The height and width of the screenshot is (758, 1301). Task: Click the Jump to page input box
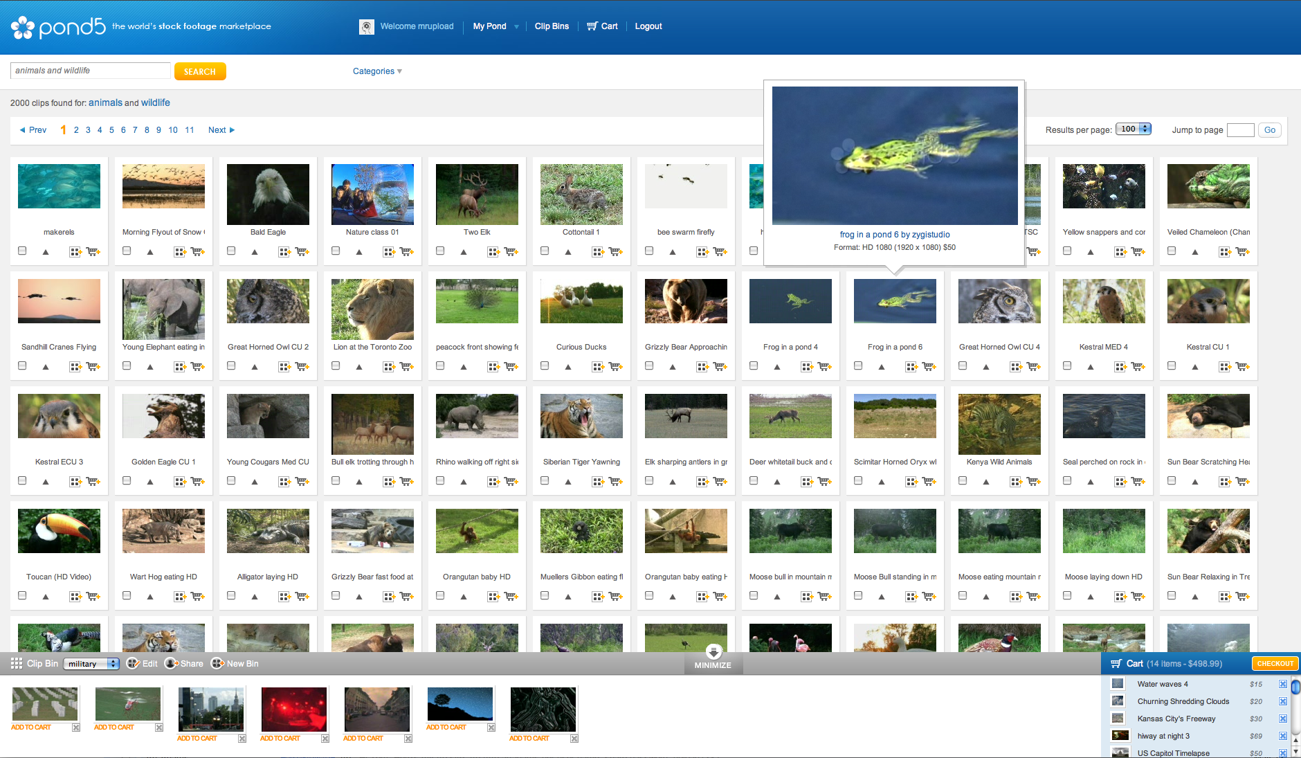click(x=1240, y=130)
